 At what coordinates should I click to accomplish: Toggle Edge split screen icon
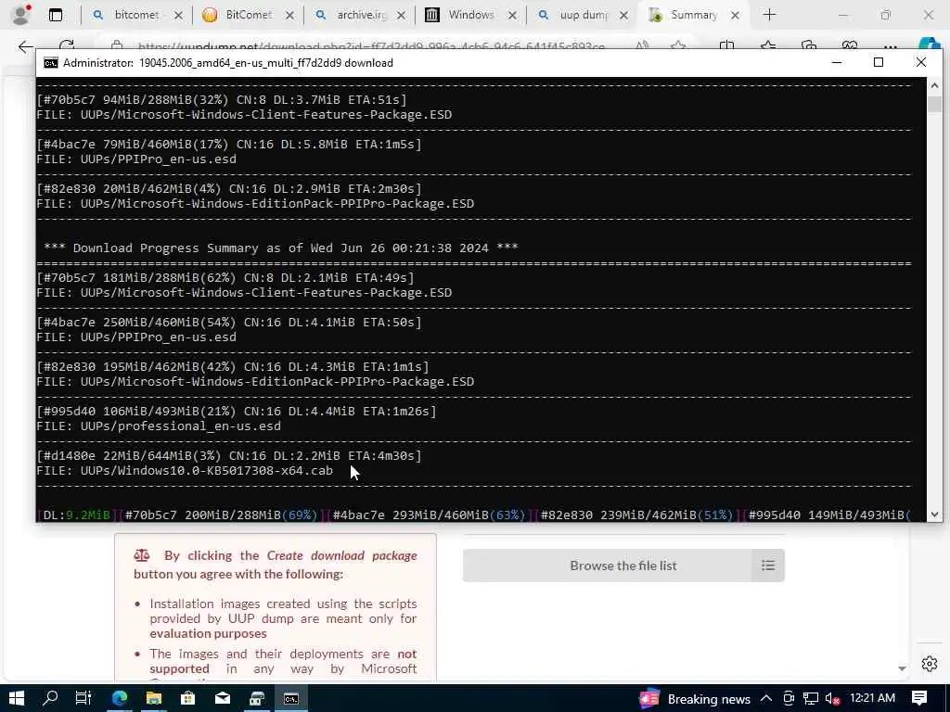[726, 46]
